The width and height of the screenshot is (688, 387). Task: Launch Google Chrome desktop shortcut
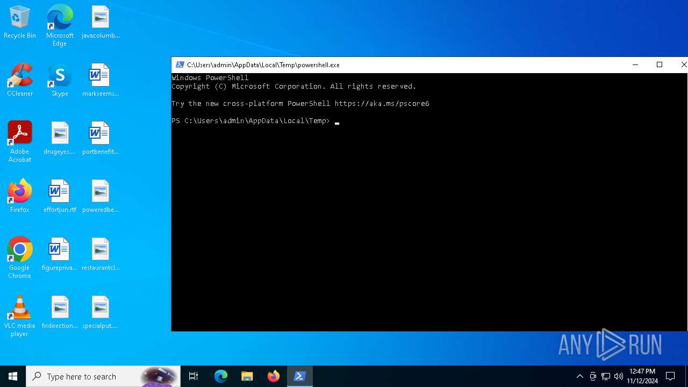pyautogui.click(x=20, y=258)
